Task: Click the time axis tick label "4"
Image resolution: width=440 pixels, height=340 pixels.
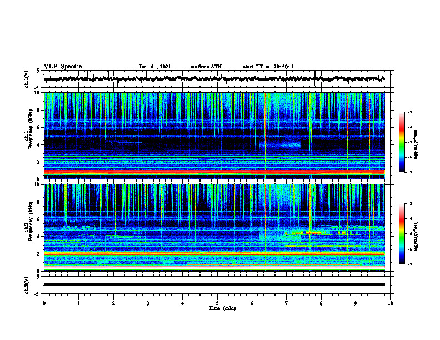Action: pyautogui.click(x=183, y=303)
